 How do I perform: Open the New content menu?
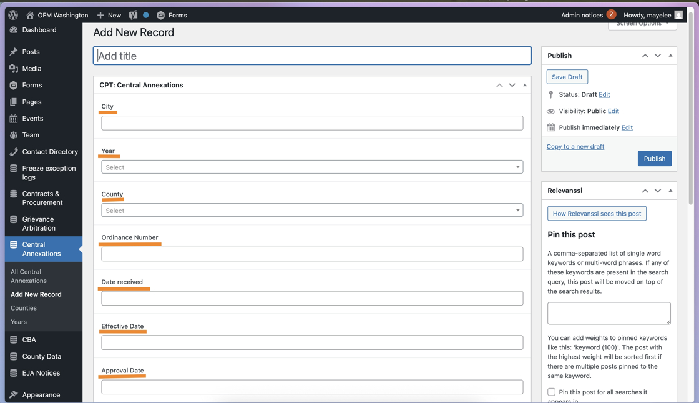coord(109,15)
